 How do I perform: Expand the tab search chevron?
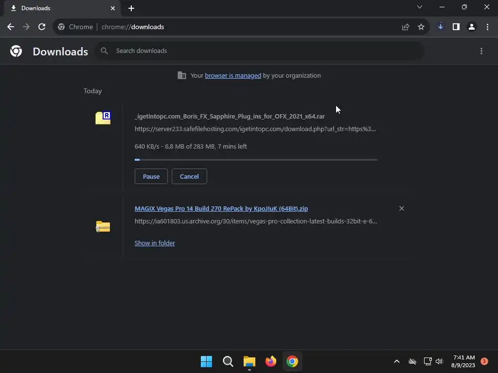(420, 7)
